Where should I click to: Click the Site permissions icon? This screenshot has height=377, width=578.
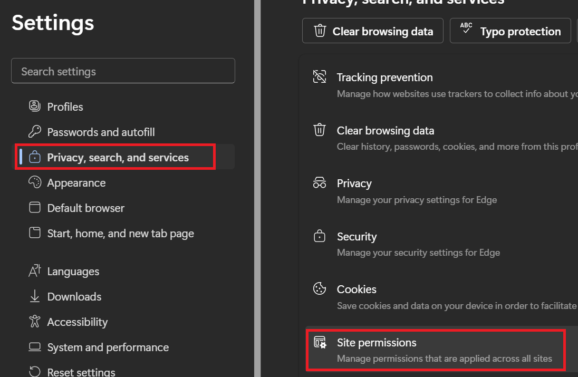(x=320, y=343)
